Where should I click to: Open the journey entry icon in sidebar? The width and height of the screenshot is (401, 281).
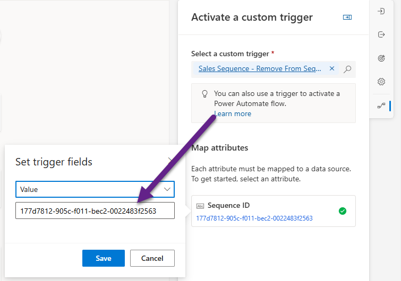[381, 11]
